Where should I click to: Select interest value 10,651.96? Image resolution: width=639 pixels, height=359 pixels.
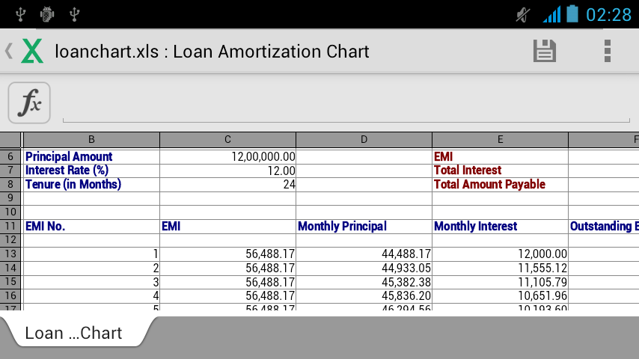(x=500, y=296)
